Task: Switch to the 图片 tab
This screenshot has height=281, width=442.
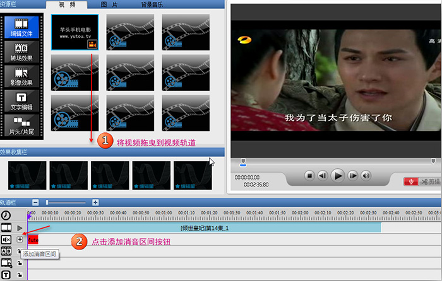Action: 109,4
